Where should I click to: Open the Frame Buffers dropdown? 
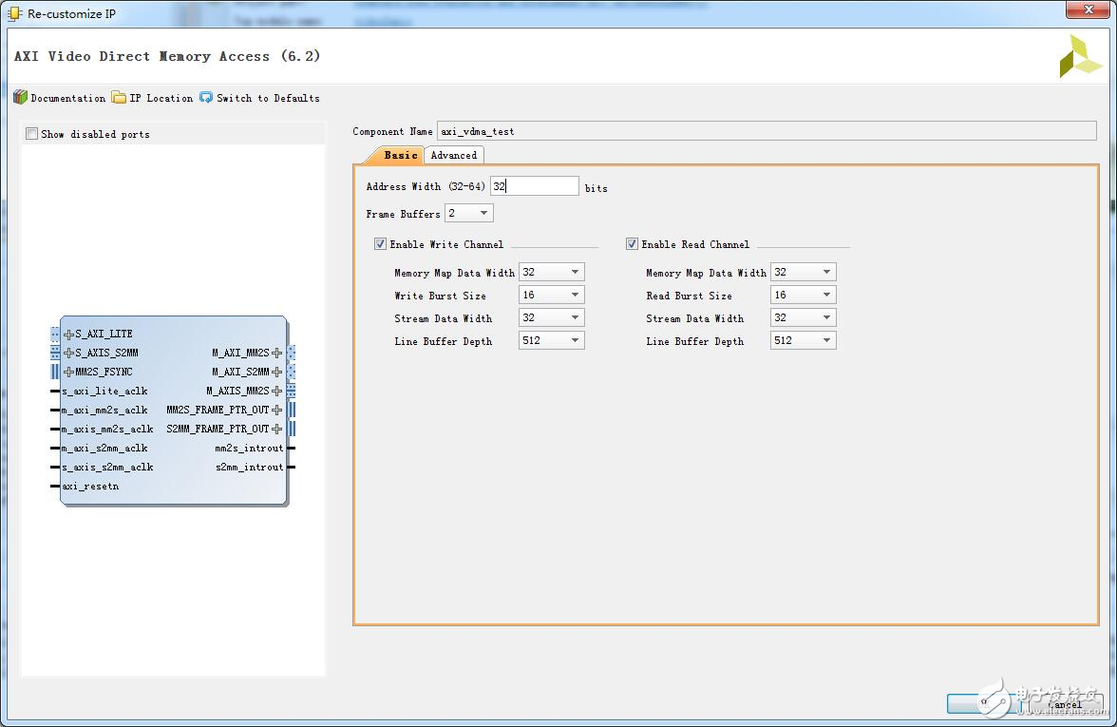pos(469,214)
